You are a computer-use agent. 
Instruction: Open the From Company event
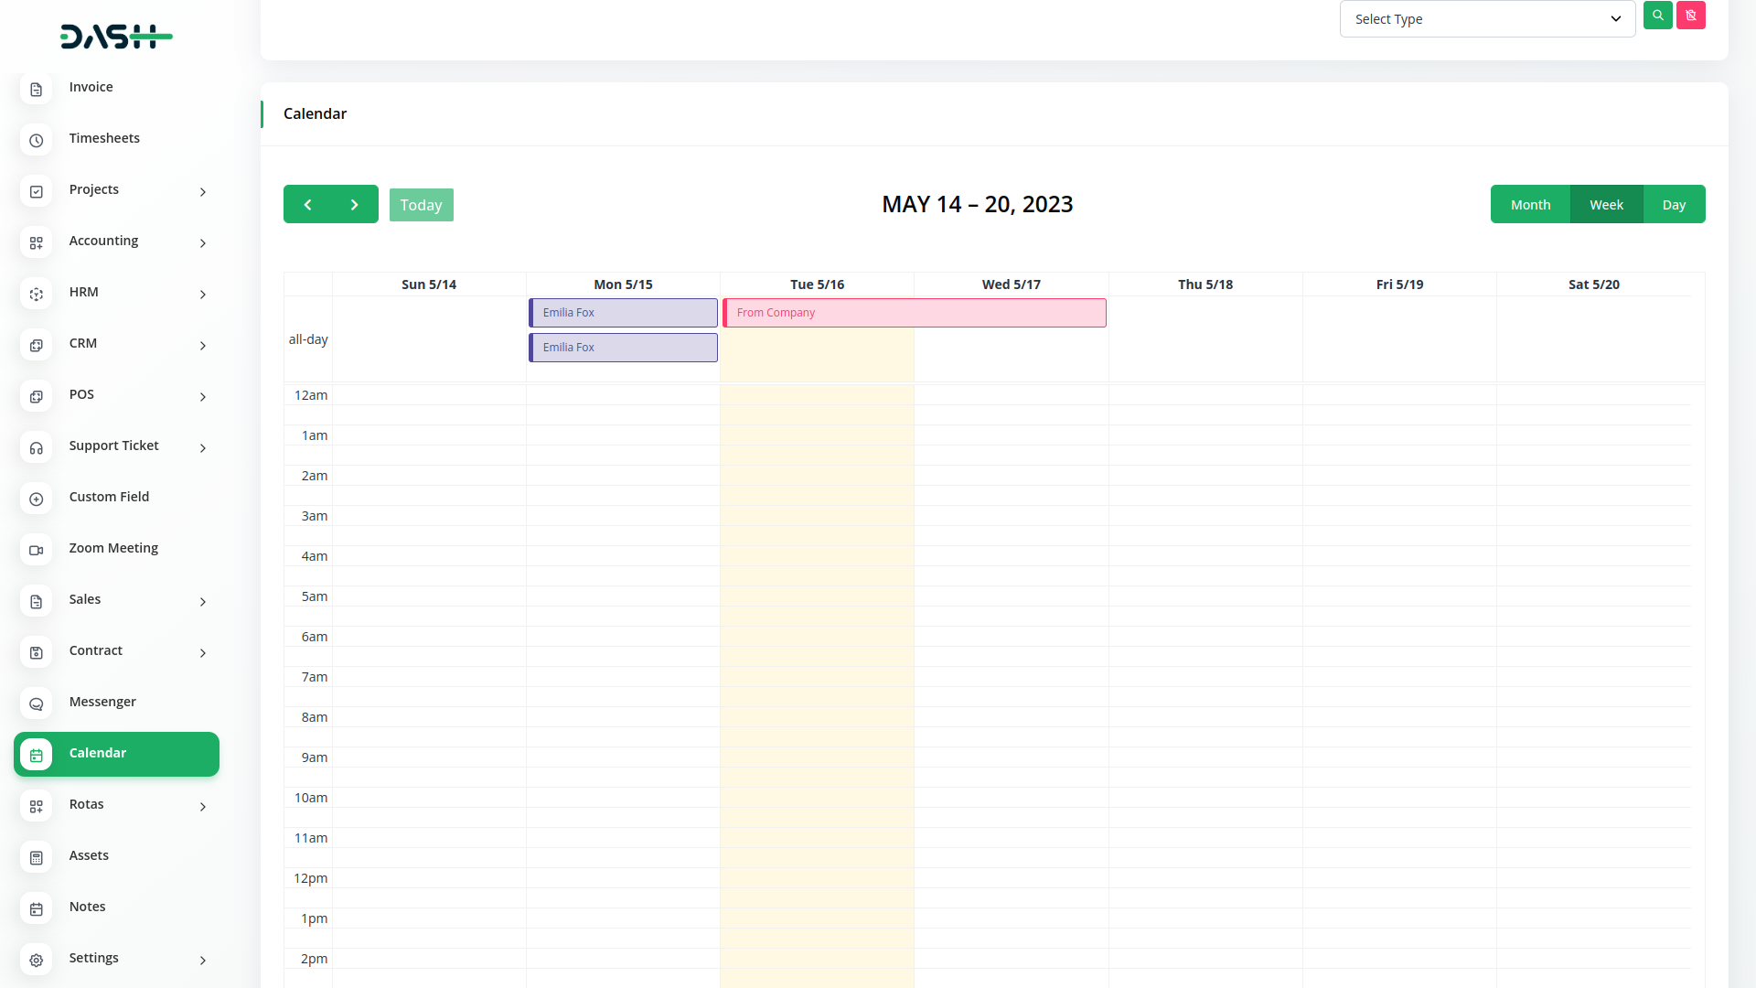click(915, 313)
